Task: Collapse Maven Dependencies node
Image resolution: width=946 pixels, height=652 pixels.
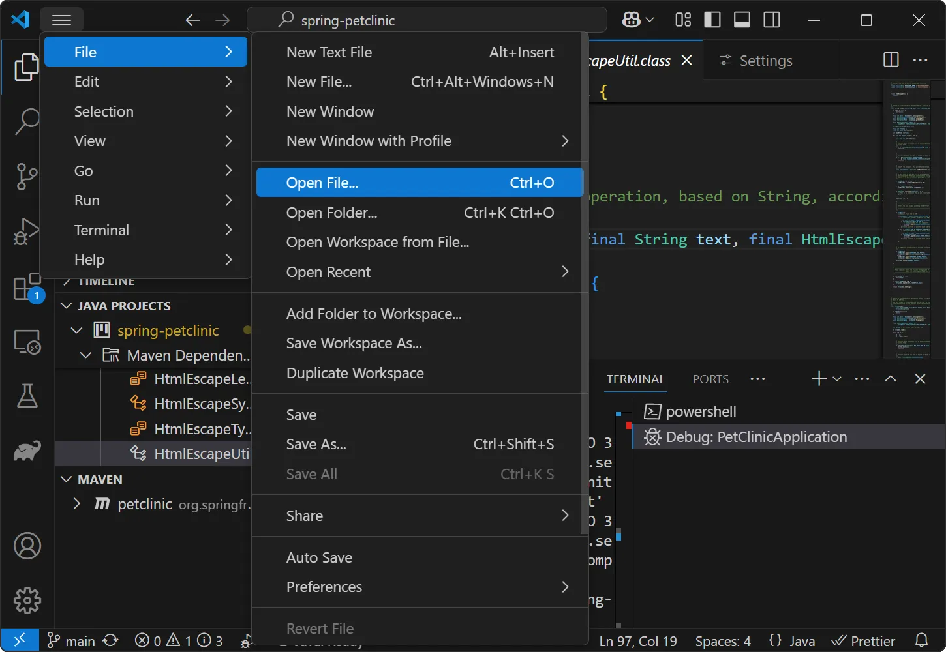Action: (x=85, y=355)
